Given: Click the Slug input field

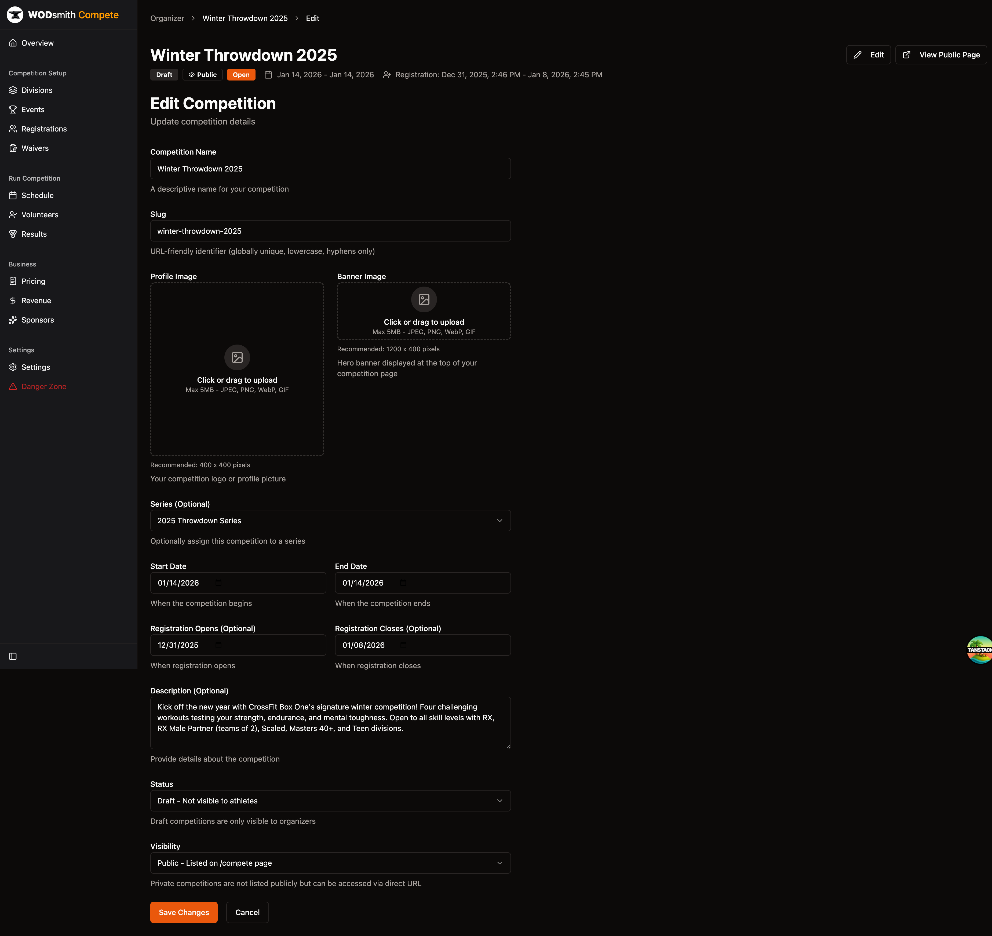Looking at the screenshot, I should click(x=330, y=231).
